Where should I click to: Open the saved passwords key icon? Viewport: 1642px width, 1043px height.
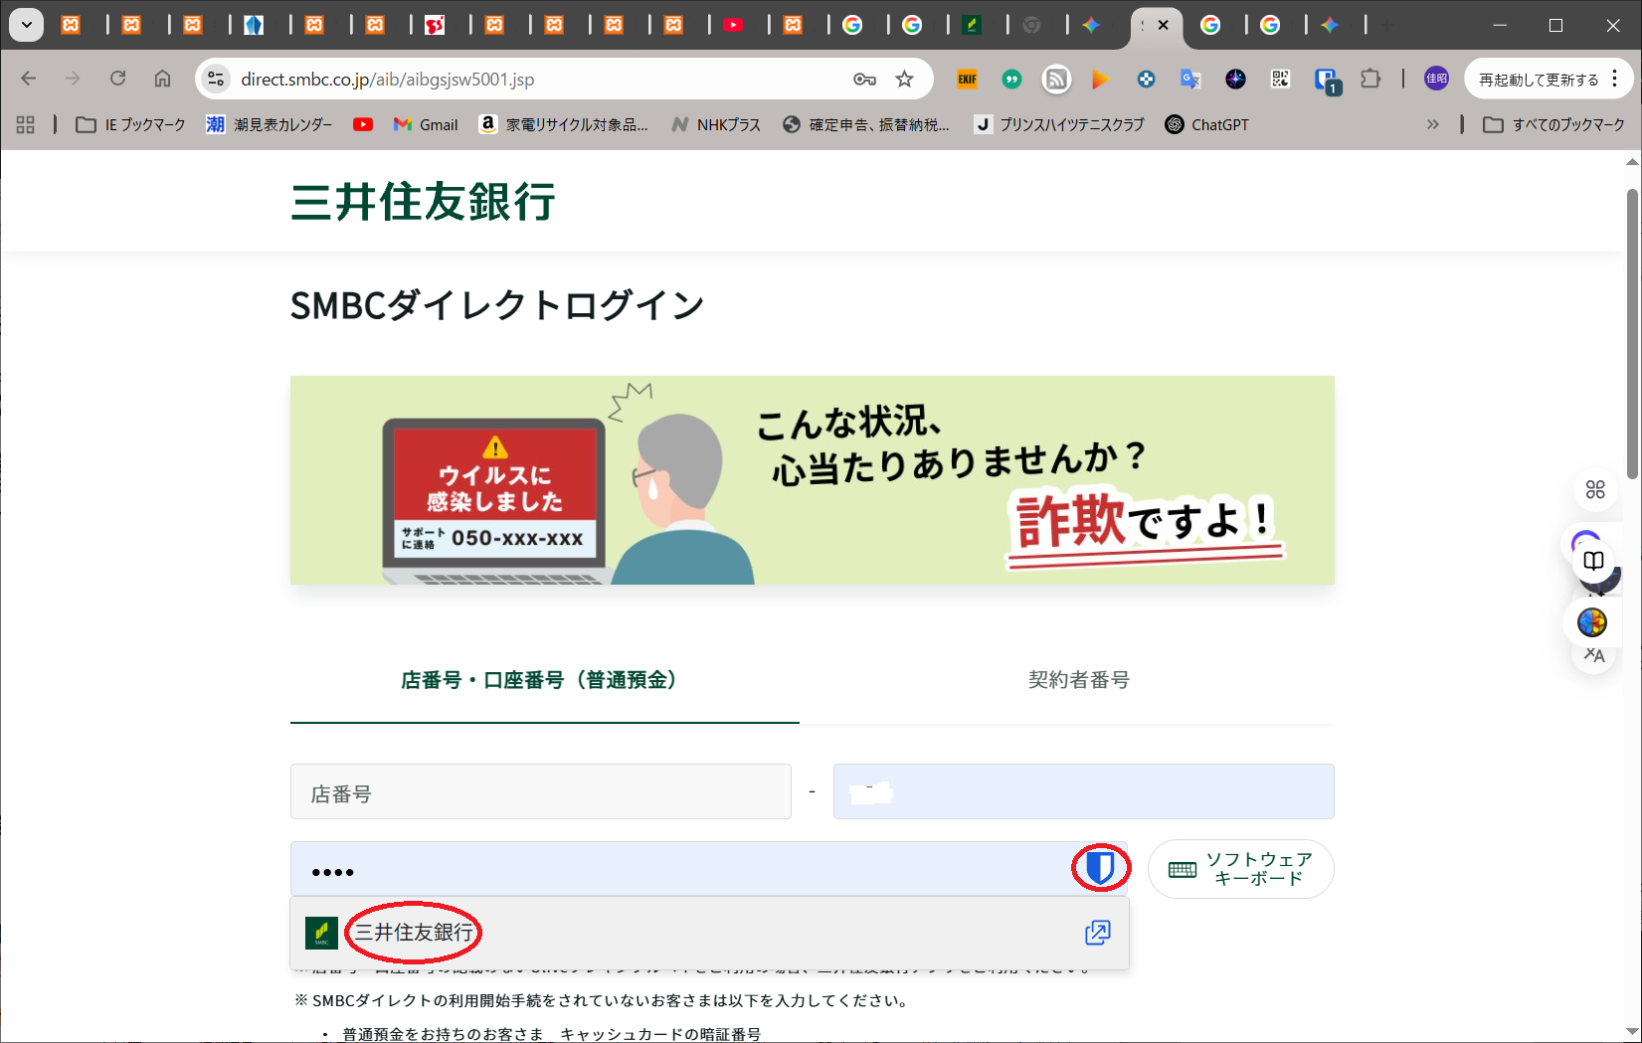coord(864,80)
